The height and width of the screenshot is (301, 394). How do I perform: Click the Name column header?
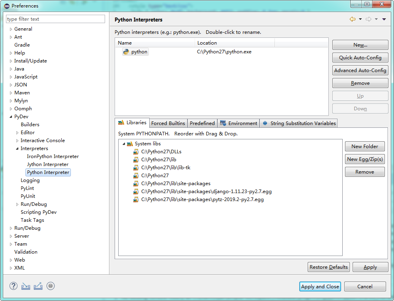coord(155,43)
